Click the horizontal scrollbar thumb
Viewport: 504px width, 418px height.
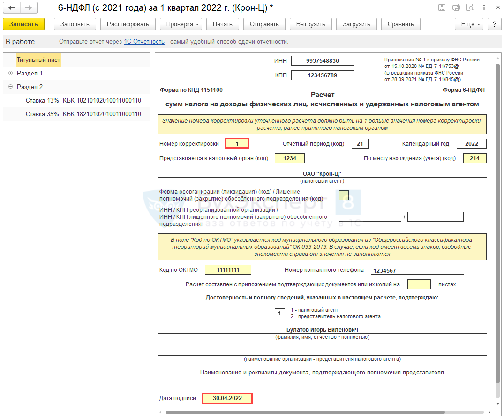305,412
